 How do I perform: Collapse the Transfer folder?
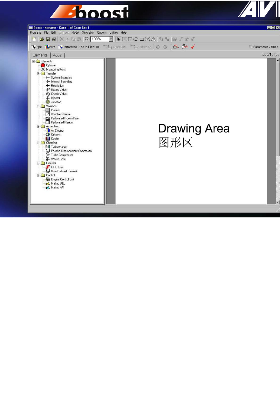click(x=38, y=73)
